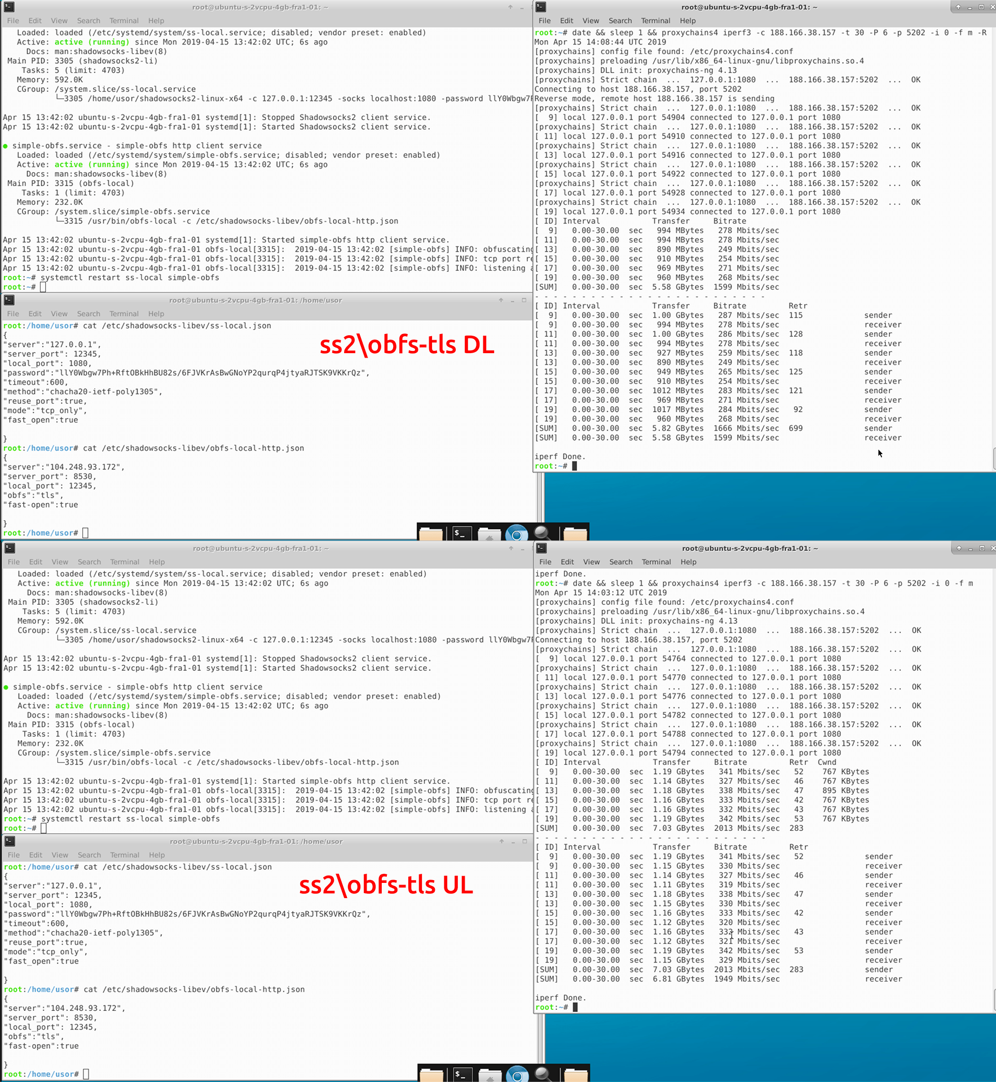Open Edit menu in UL systemctl status terminal
Image resolution: width=996 pixels, height=1082 pixels.
click(x=36, y=562)
